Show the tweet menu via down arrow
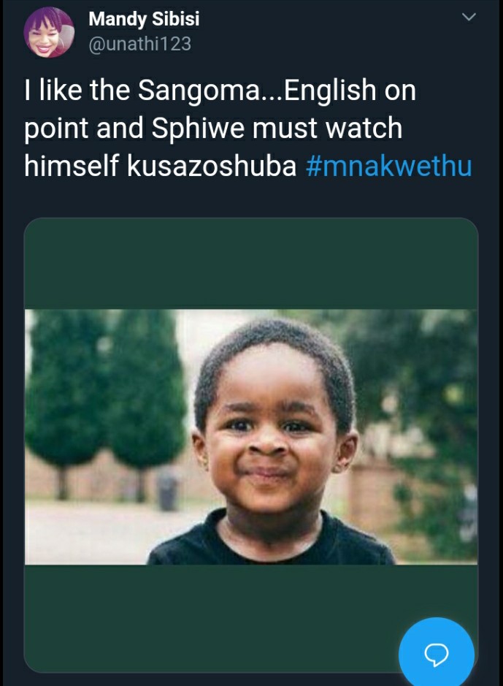Image resolution: width=503 pixels, height=686 pixels. pos(469,17)
